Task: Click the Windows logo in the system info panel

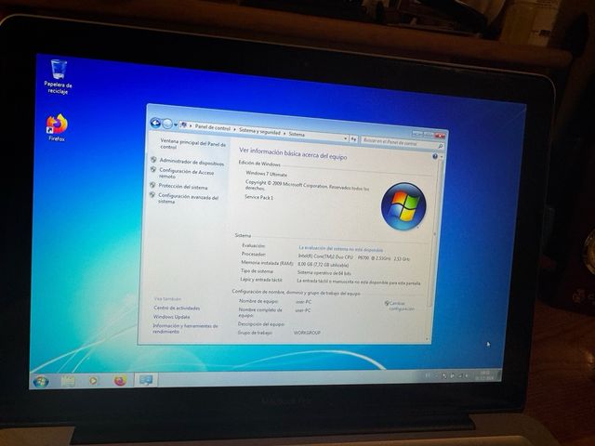Action: tap(403, 206)
